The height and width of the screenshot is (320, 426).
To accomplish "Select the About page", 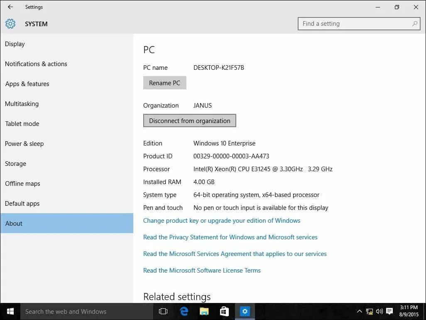I will click(x=67, y=224).
